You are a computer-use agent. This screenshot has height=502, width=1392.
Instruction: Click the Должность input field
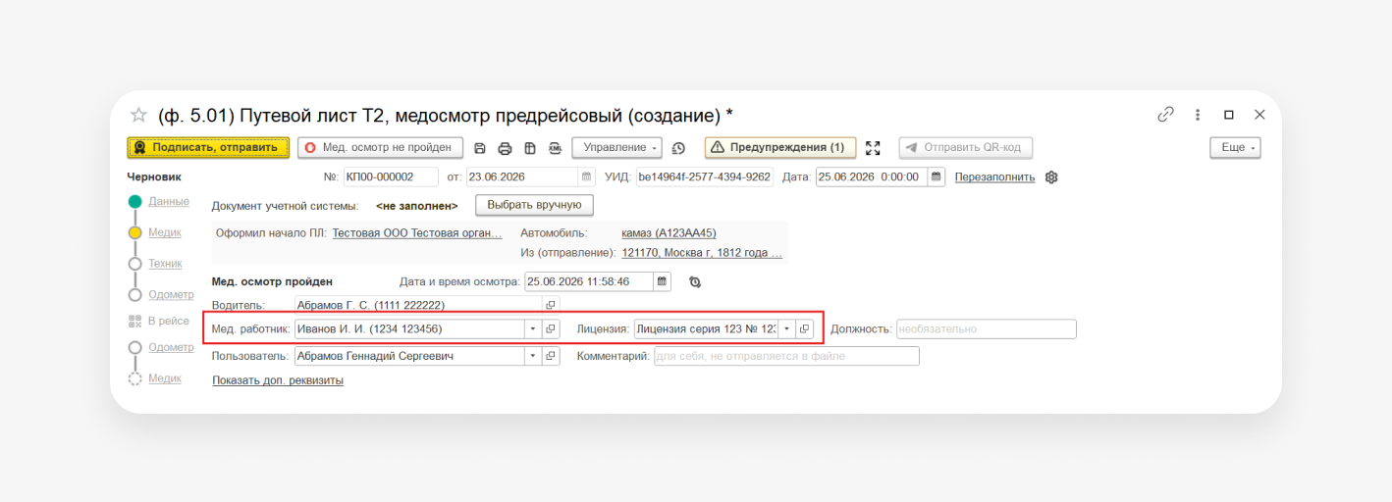pos(986,329)
